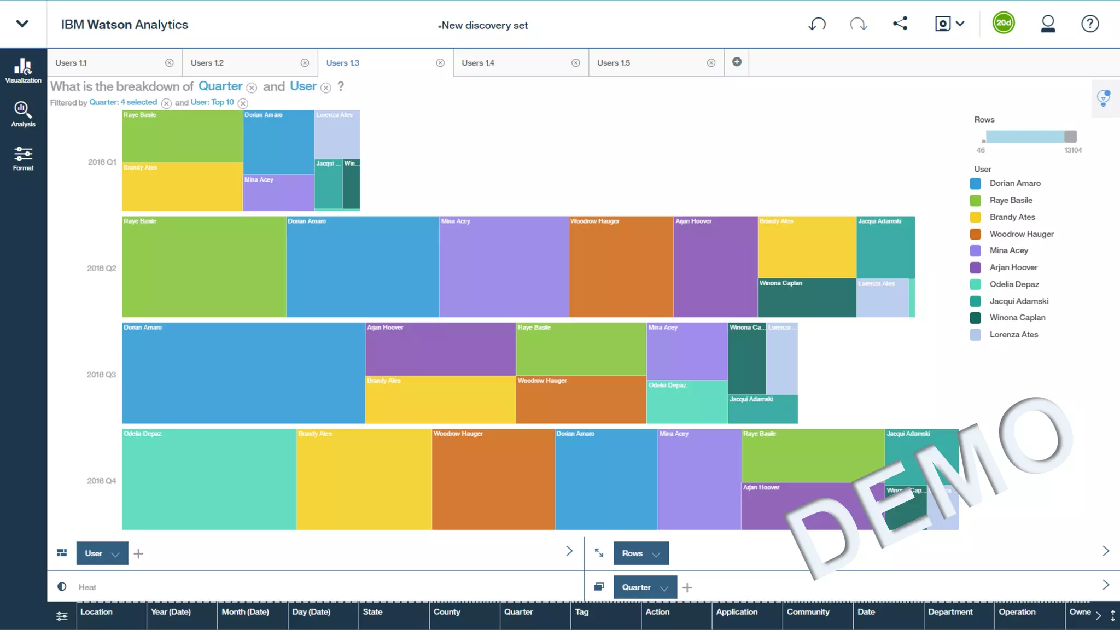Add a new tab with plus icon
Viewport: 1120px width, 630px height.
click(x=737, y=62)
